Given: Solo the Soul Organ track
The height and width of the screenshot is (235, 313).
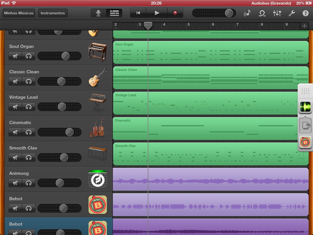Looking at the screenshot, I should pyautogui.click(x=28, y=56).
